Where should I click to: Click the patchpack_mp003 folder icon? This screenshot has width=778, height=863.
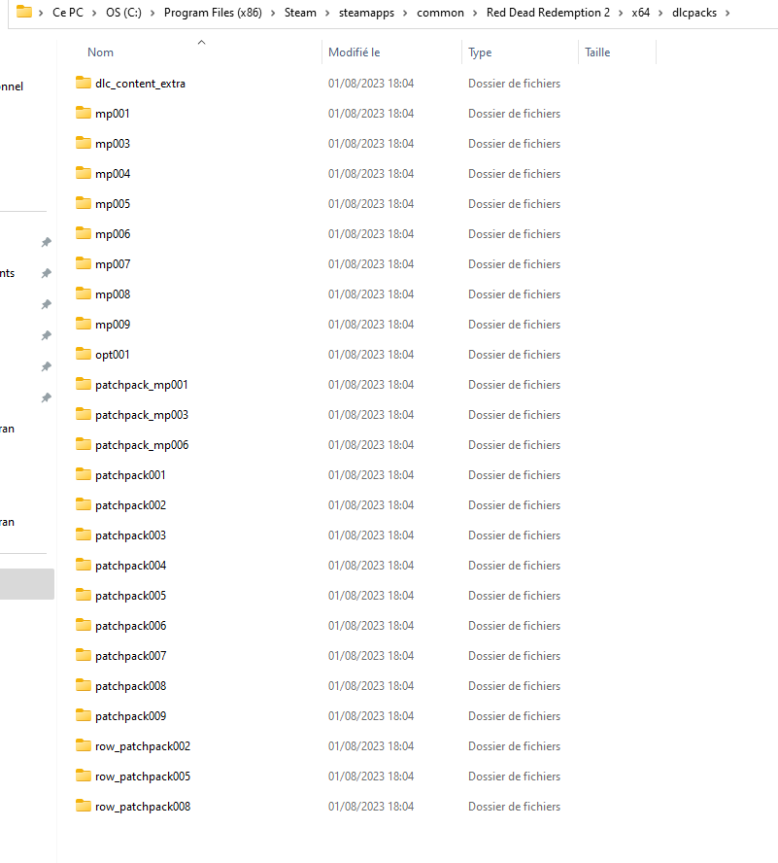point(84,414)
